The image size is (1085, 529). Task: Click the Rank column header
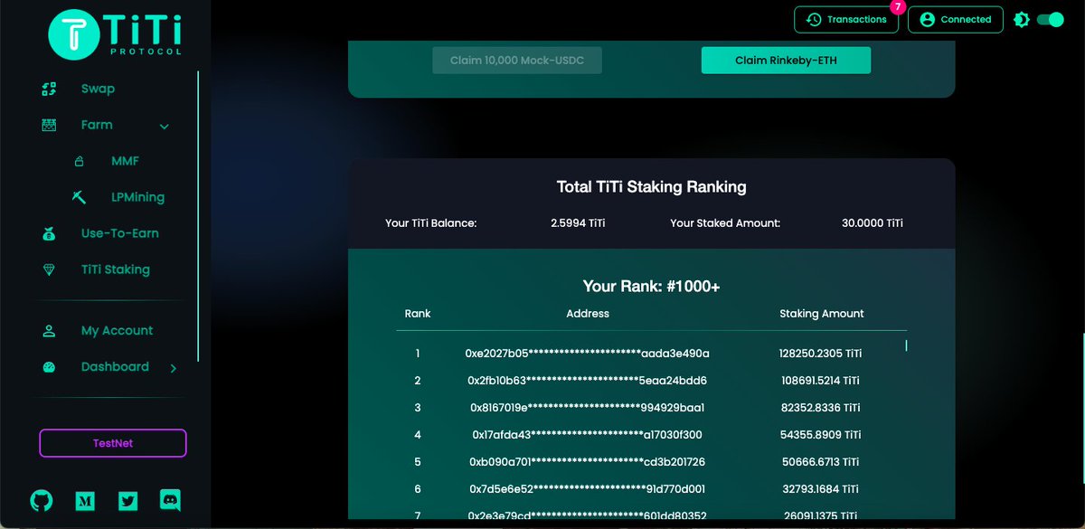418,314
